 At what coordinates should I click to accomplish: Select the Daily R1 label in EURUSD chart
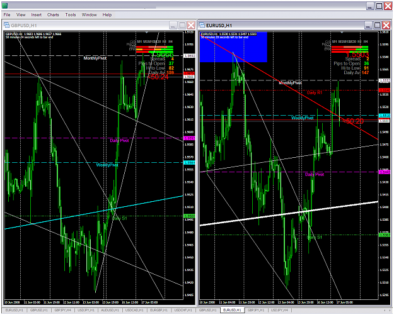[315, 92]
